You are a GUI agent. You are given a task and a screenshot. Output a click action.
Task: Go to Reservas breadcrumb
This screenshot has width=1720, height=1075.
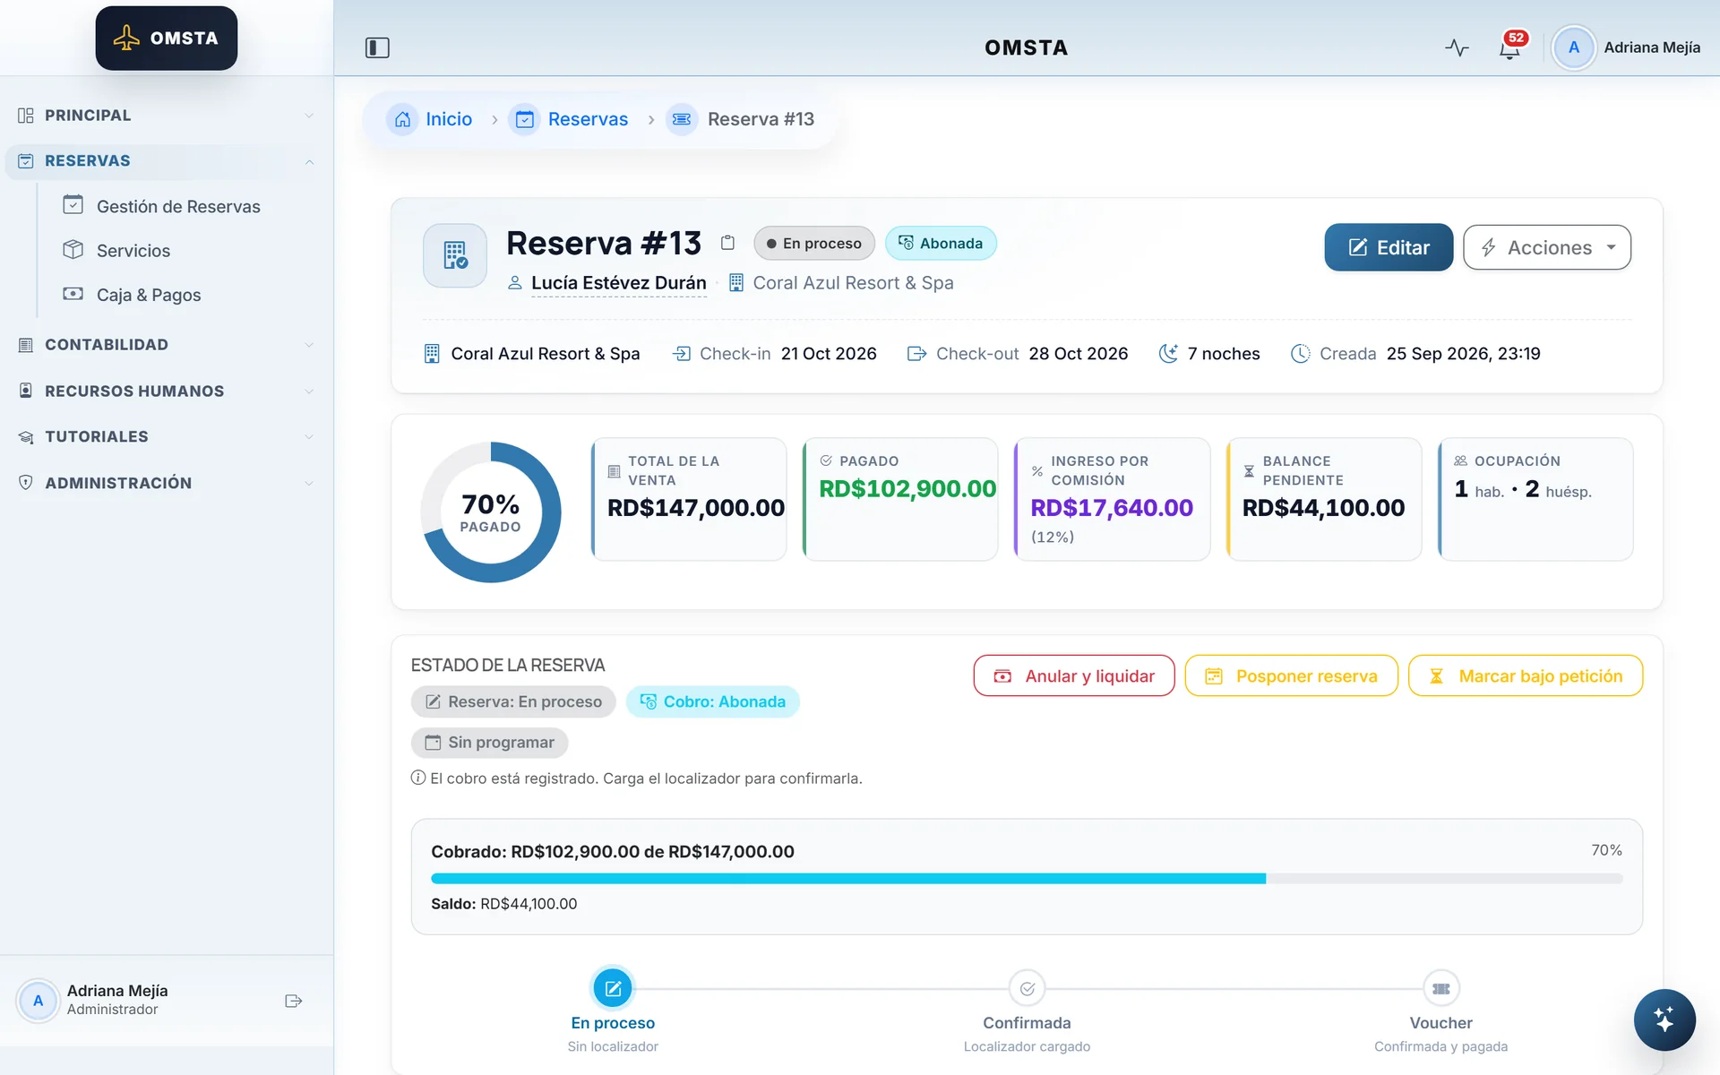pyautogui.click(x=588, y=119)
